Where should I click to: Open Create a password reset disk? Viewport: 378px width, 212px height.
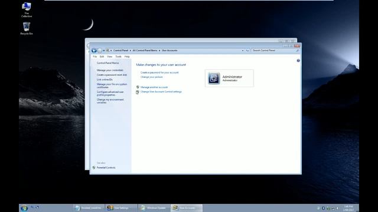click(112, 75)
